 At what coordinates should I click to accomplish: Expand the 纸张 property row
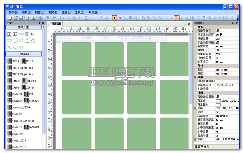point(195,139)
